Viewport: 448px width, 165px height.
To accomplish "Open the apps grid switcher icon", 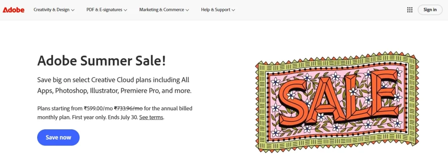I will [x=409, y=10].
